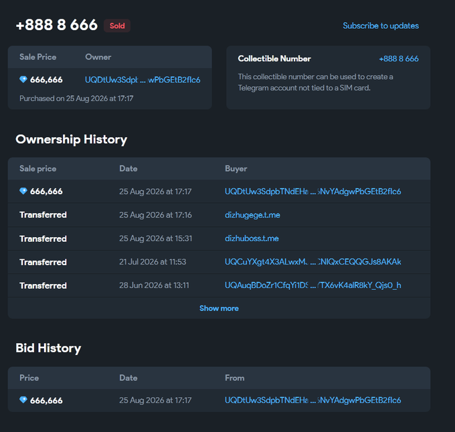The height and width of the screenshot is (432, 455).
Task: Click TON diamond icon in Ownership History row
Action: point(23,191)
